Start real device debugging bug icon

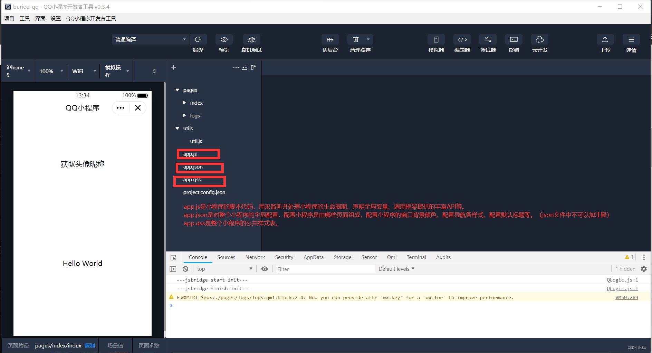pyautogui.click(x=252, y=39)
